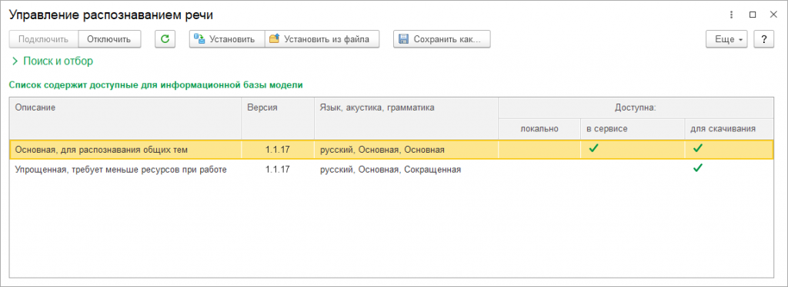Click the Описание column header
The image size is (788, 287).
tap(125, 118)
